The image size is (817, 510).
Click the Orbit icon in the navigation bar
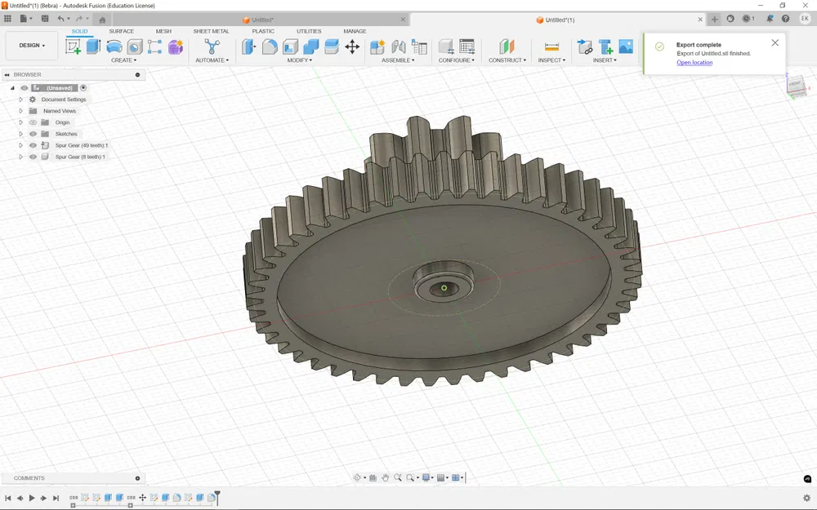coord(357,477)
